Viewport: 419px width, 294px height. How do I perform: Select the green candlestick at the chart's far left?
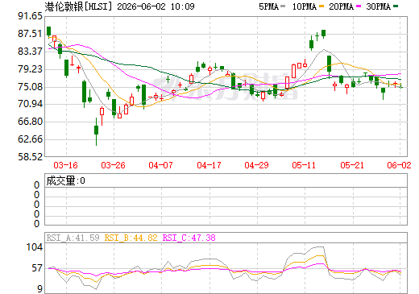tap(48, 32)
